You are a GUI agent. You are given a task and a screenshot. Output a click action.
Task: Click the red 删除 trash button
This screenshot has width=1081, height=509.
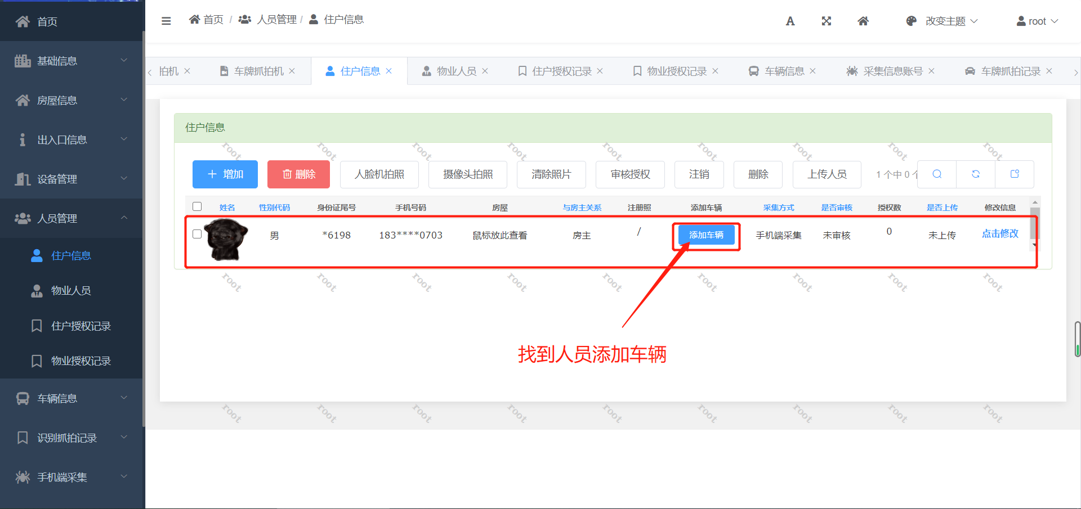[298, 174]
